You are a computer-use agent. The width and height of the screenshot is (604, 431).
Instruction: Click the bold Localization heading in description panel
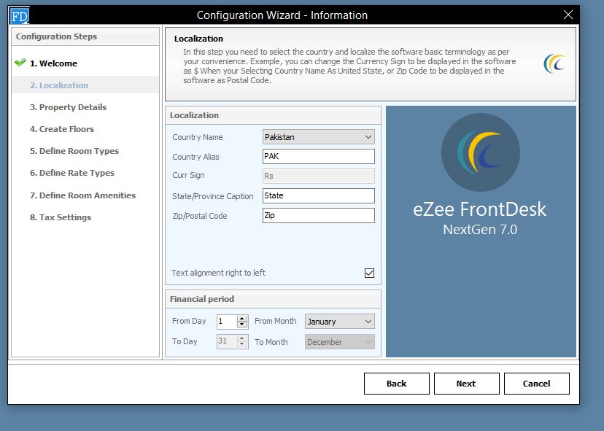pos(198,39)
